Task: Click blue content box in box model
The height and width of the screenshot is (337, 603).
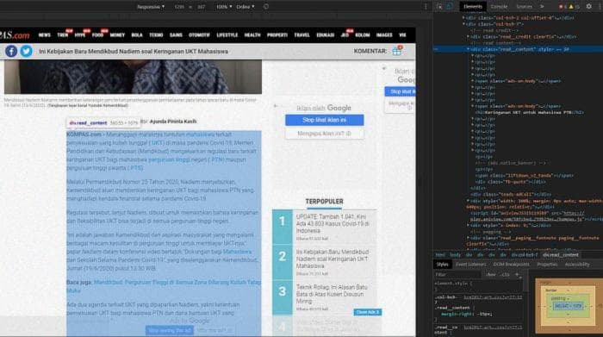Action: coord(569,306)
